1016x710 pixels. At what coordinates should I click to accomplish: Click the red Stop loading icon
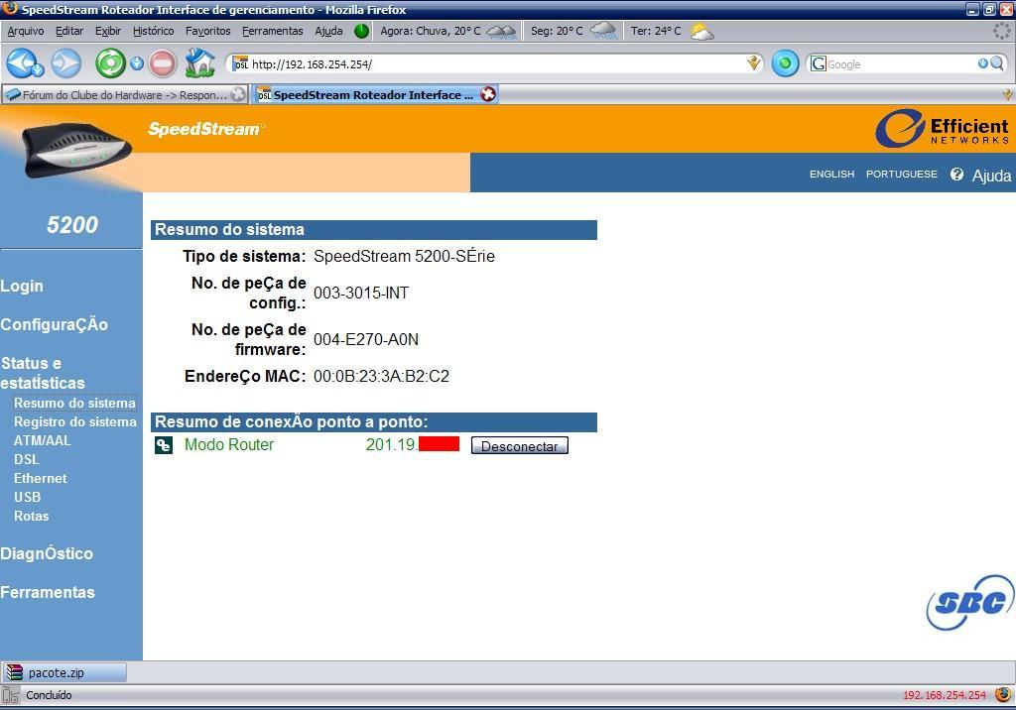click(x=163, y=63)
